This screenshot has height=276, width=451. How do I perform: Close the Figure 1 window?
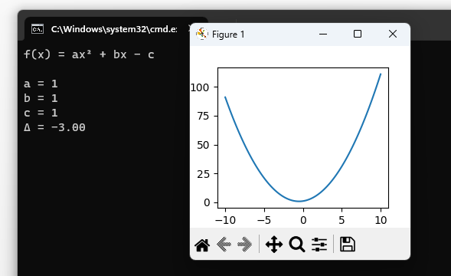pos(393,34)
